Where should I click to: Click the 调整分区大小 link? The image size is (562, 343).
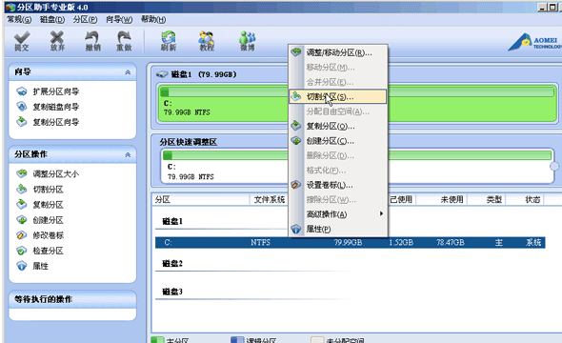click(x=56, y=174)
